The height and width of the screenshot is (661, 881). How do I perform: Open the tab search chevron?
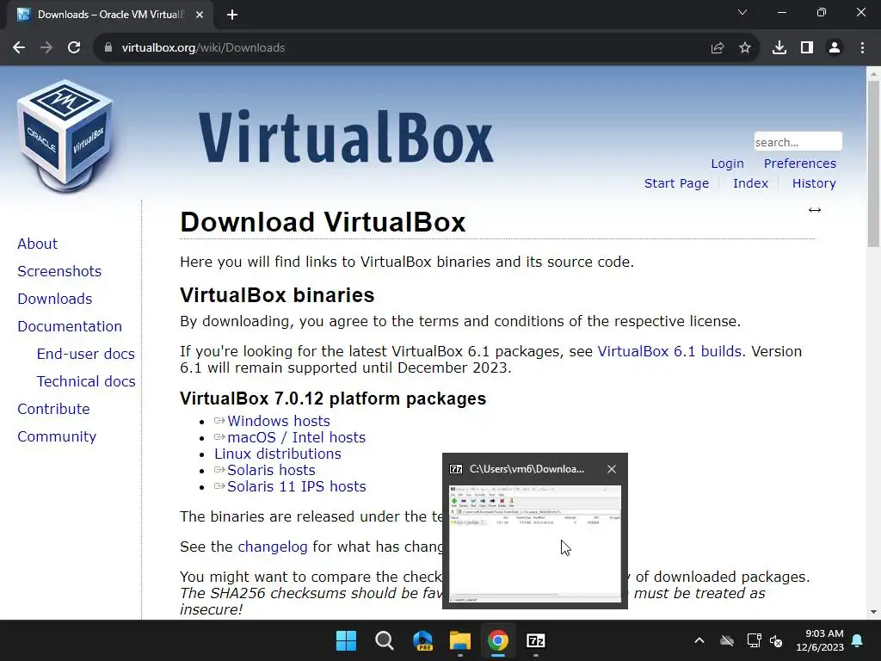742,12
